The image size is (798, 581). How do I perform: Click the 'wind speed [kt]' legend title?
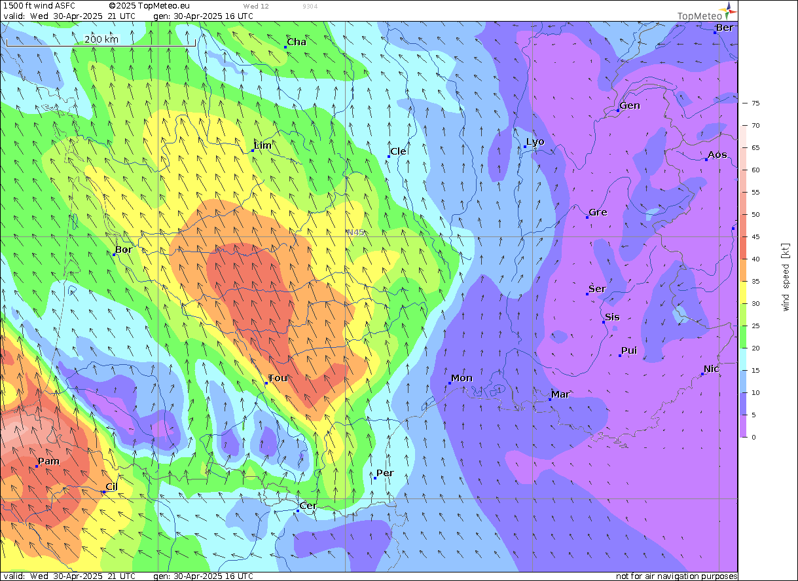pos(786,277)
